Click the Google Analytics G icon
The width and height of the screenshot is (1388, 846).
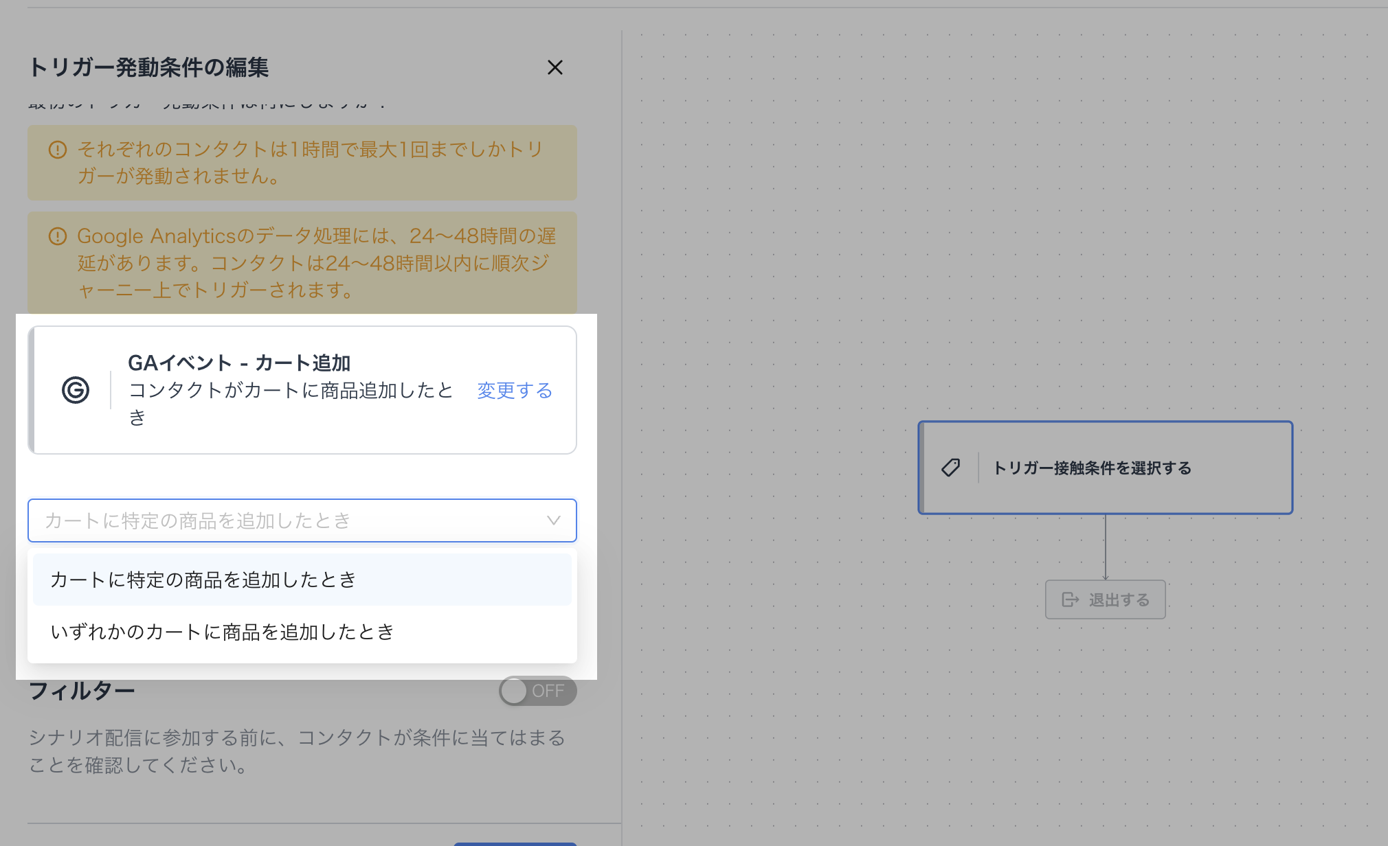click(x=76, y=390)
